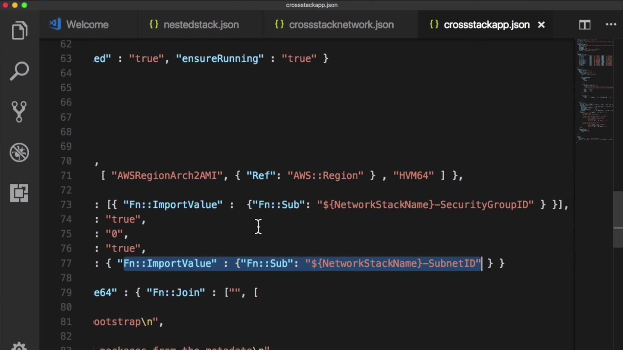623x350 pixels.
Task: Switch to the Welcome tab
Action: pos(87,25)
